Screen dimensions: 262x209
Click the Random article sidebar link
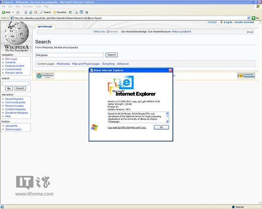point(15,73)
